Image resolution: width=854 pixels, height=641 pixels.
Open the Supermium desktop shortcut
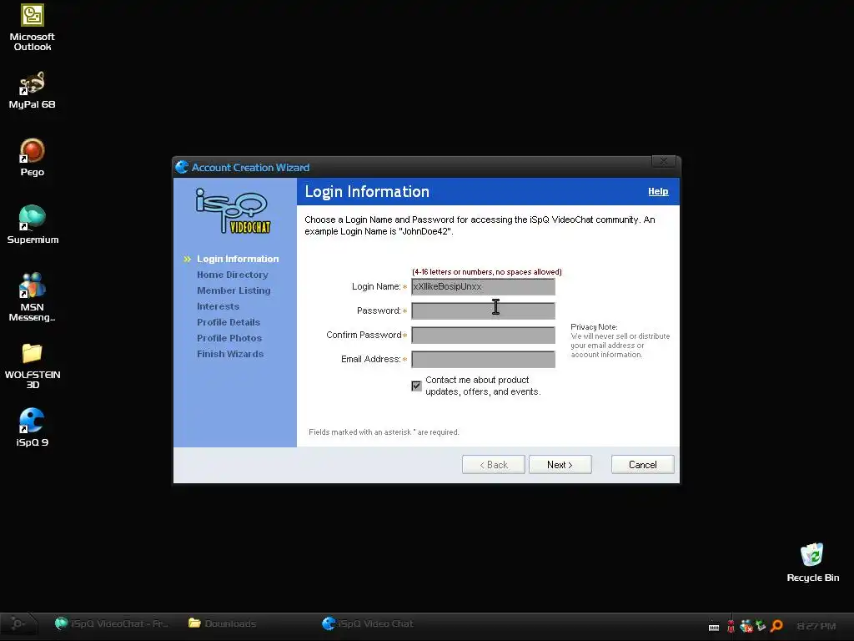pyautogui.click(x=33, y=225)
